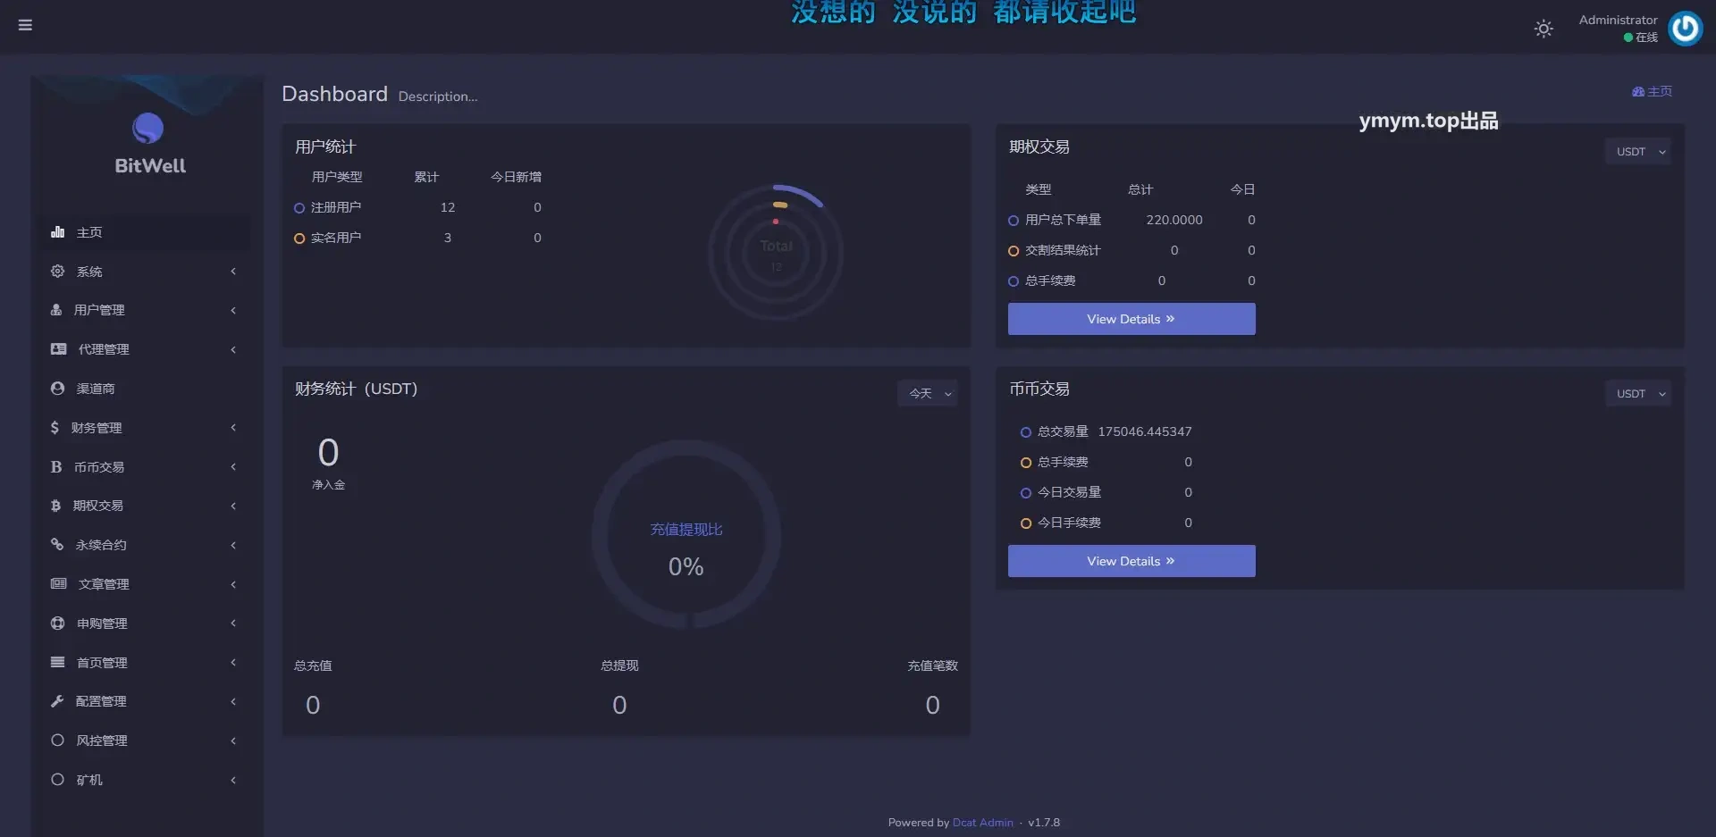The image size is (1716, 837).
Task: Click the 注册用户 row count 12
Action: (x=448, y=207)
